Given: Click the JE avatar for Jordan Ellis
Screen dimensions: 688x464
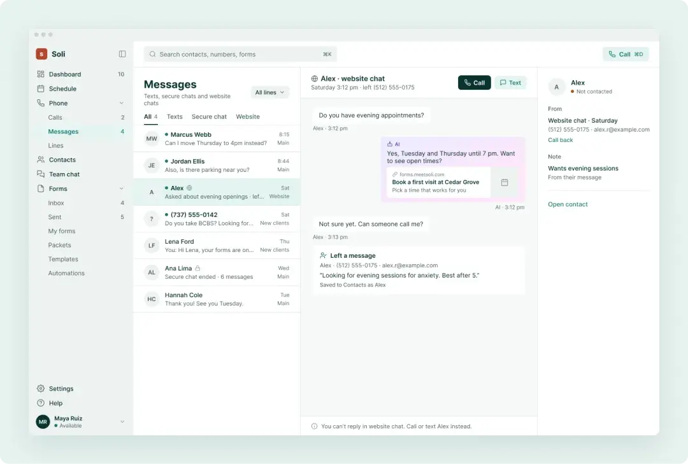Looking at the screenshot, I should pos(152,165).
